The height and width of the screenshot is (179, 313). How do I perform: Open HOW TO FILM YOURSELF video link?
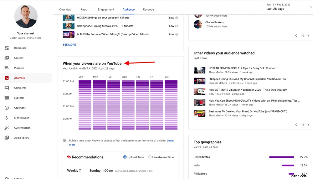coord(242,68)
